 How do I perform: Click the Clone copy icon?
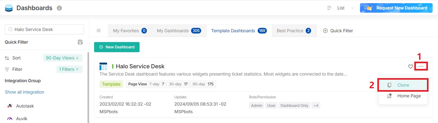(390, 85)
